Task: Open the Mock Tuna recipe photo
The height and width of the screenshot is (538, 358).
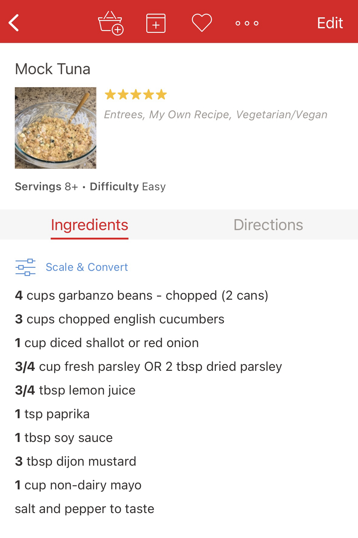Action: [56, 128]
